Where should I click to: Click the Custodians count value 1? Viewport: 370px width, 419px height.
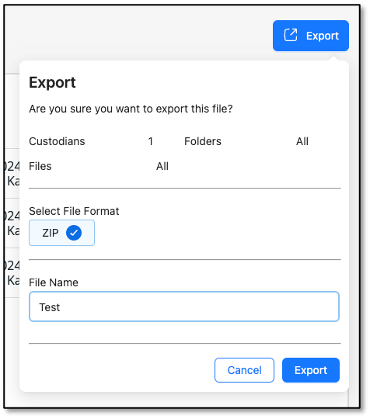click(x=151, y=141)
